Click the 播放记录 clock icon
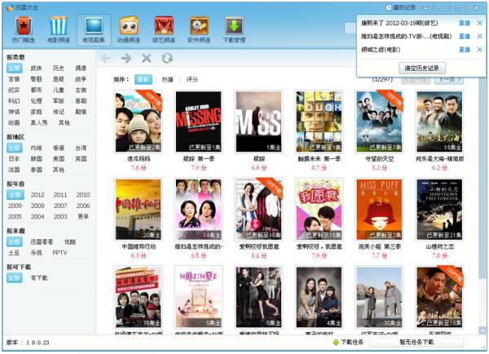This screenshot has width=489, height=354. [389, 7]
